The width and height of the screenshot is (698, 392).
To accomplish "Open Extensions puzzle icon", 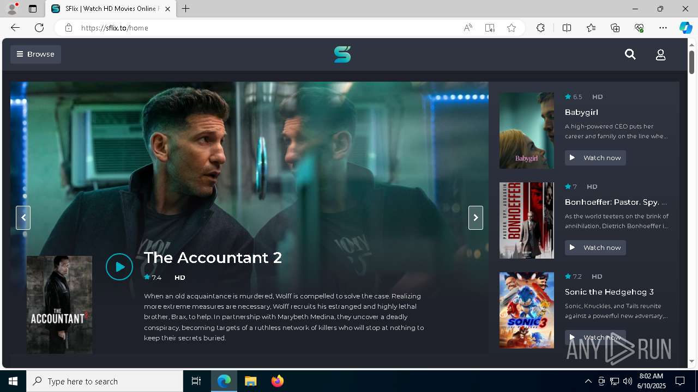I will point(540,28).
